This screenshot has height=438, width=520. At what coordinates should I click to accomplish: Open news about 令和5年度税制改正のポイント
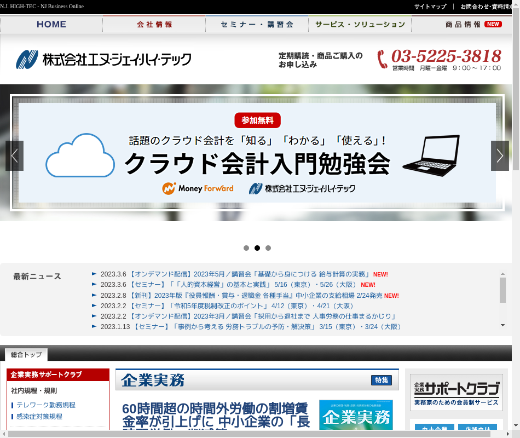[x=241, y=306]
